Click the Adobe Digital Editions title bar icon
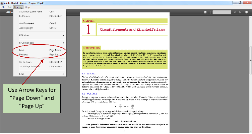252x134 pixels. [x=2, y=3]
